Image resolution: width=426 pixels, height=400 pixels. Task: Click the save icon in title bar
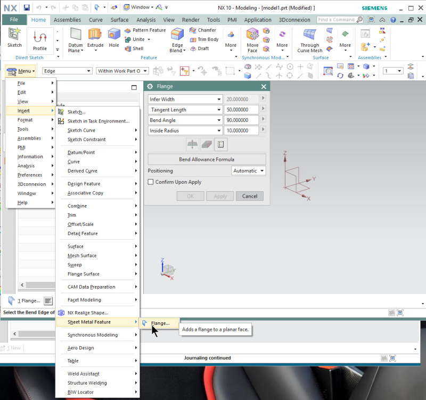click(x=27, y=7)
